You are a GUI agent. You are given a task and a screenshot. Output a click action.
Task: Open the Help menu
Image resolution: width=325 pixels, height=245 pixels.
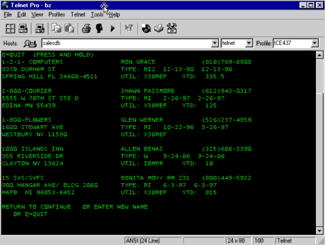point(114,14)
